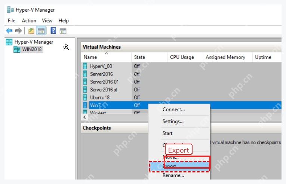This screenshot has width=286, height=184.
Task: Sort by the Uptime column header
Action: (267, 57)
